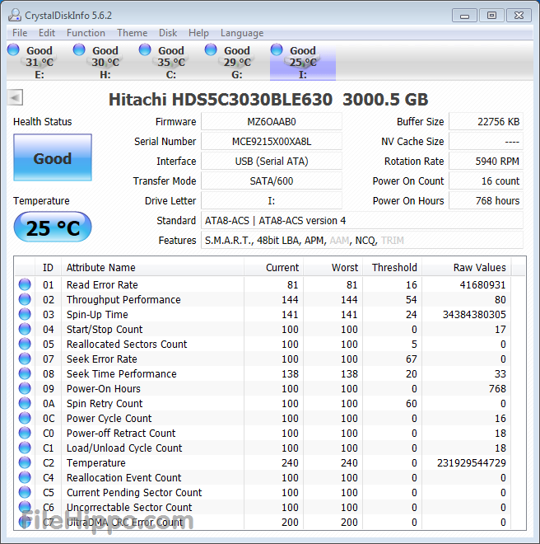540x544 pixels.
Task: Click the status orb for Seek Error Rate
Action: tap(25, 359)
